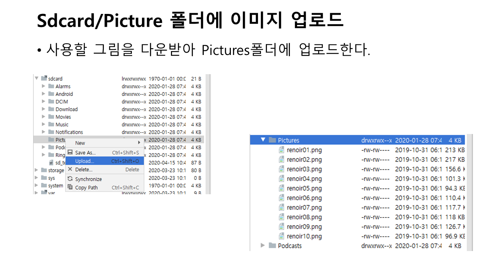The width and height of the screenshot is (482, 271).
Task: Select the system folder entry
Action: pos(55,186)
